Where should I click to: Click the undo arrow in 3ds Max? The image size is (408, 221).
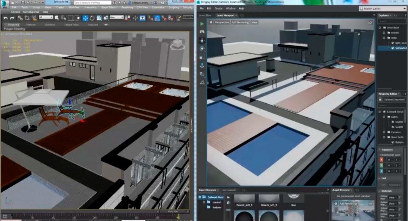point(6,18)
